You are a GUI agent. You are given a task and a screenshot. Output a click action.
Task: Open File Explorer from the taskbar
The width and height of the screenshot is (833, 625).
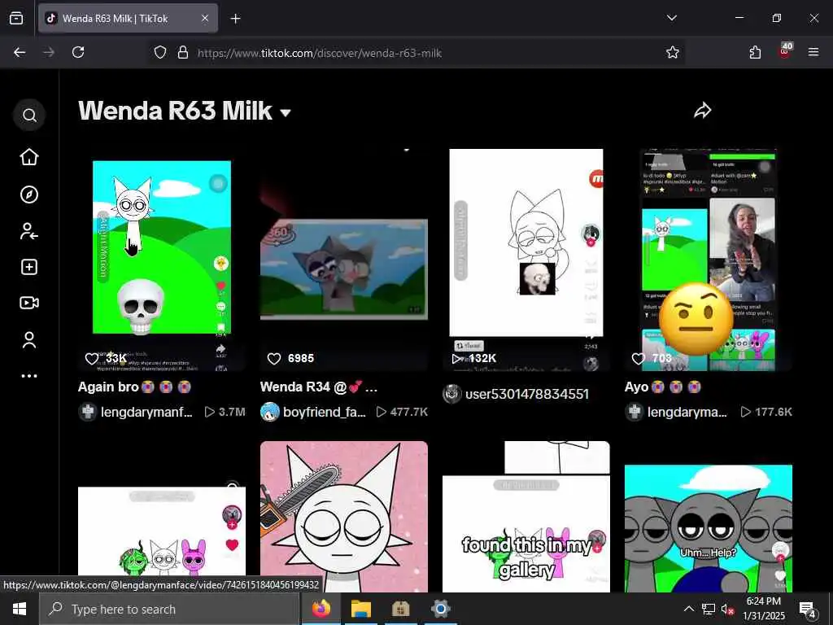[360, 609]
